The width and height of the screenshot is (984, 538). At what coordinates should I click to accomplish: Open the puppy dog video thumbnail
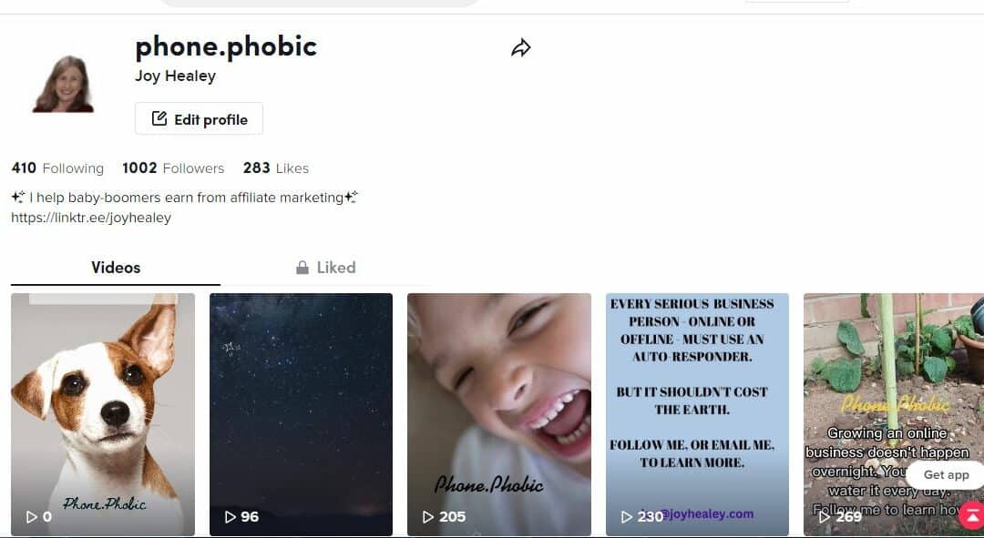(x=103, y=414)
